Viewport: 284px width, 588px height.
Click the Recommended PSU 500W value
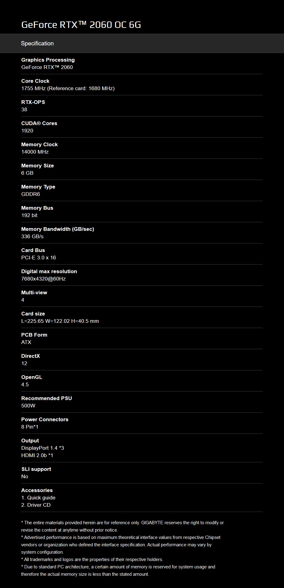tap(28, 406)
